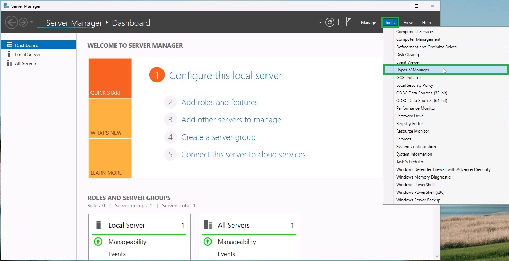Open the Manage menu

pos(368,23)
